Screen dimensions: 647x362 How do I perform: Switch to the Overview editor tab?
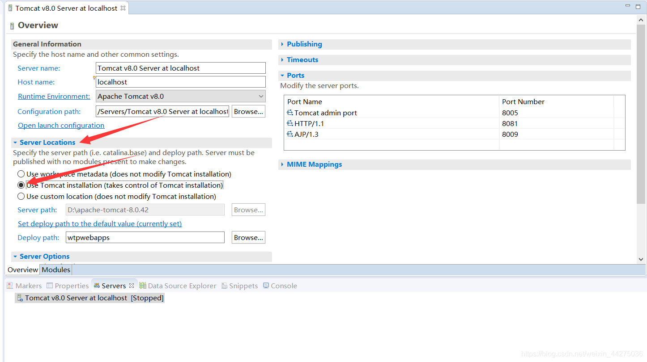(23, 269)
